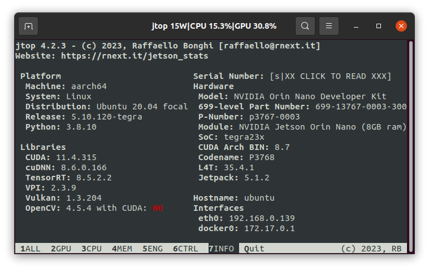Click the docker0 address '172.17.0.1'
429x270 pixels.
(x=270, y=228)
